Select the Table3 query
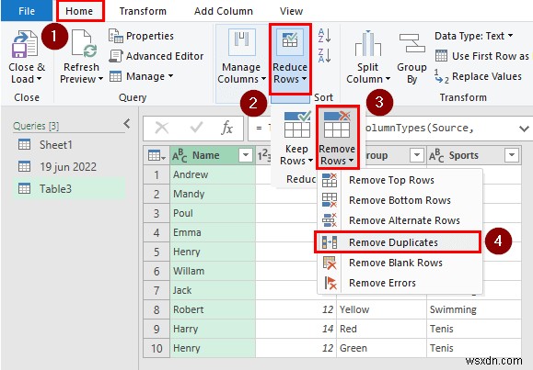Viewport: 533px width, 370px height. 69,188
